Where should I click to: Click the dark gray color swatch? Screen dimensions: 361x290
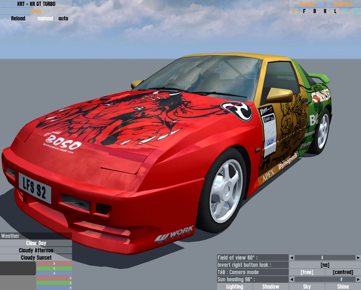pyautogui.click(x=18, y=268)
